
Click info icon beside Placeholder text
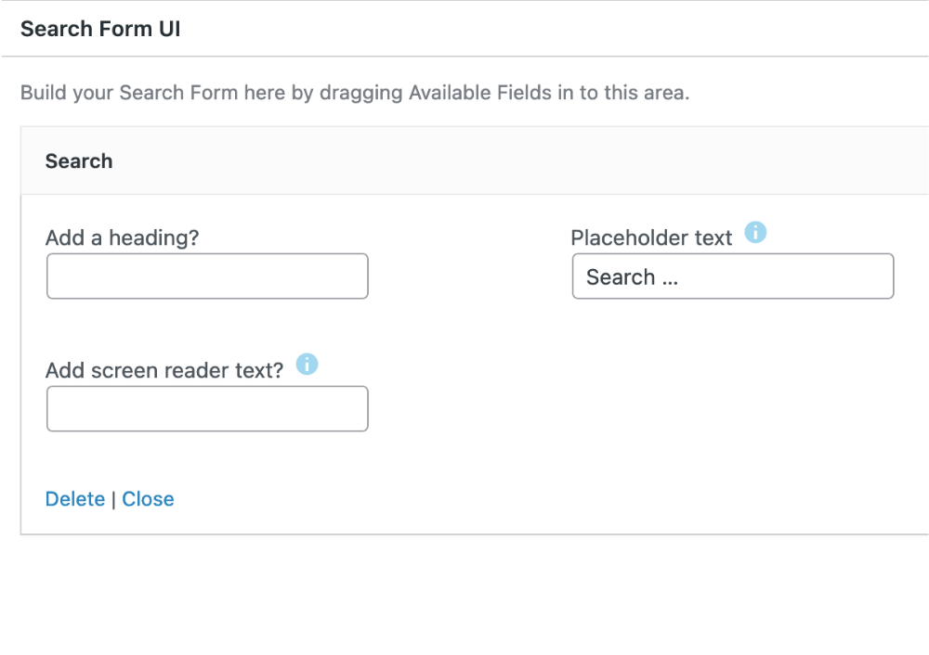pyautogui.click(x=756, y=232)
